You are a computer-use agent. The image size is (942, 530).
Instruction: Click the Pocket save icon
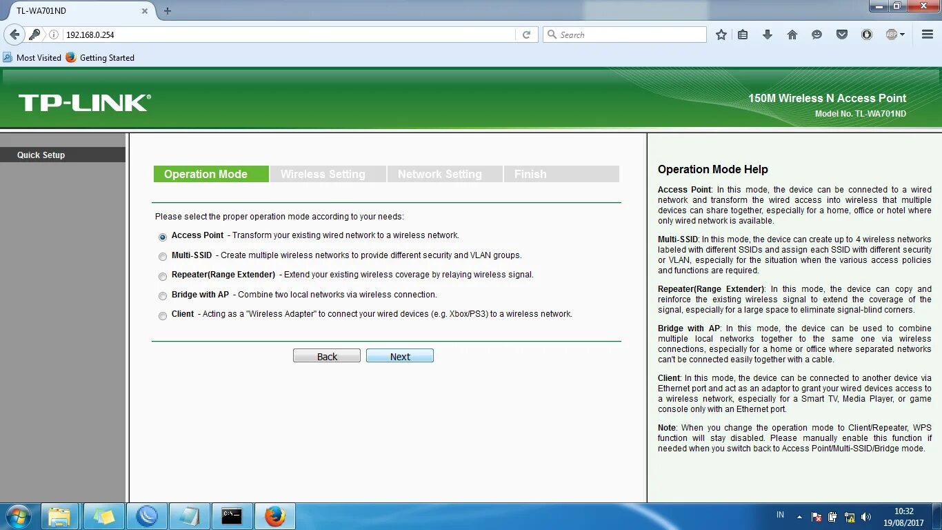(842, 35)
